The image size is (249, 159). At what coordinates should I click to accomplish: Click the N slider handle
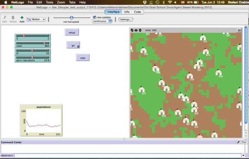point(32,50)
